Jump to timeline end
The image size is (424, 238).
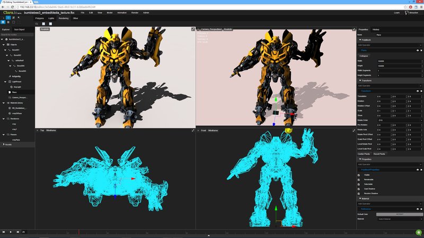(x=18, y=232)
